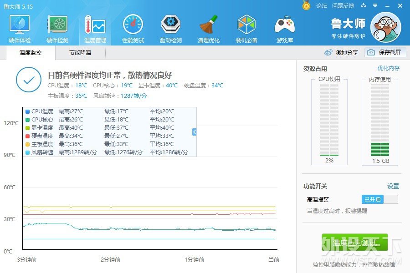Toggle 风扇转速 cyan legend swatch

(27, 152)
